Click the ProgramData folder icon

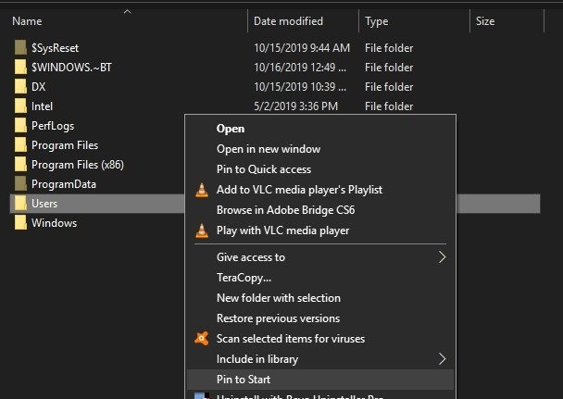click(20, 184)
